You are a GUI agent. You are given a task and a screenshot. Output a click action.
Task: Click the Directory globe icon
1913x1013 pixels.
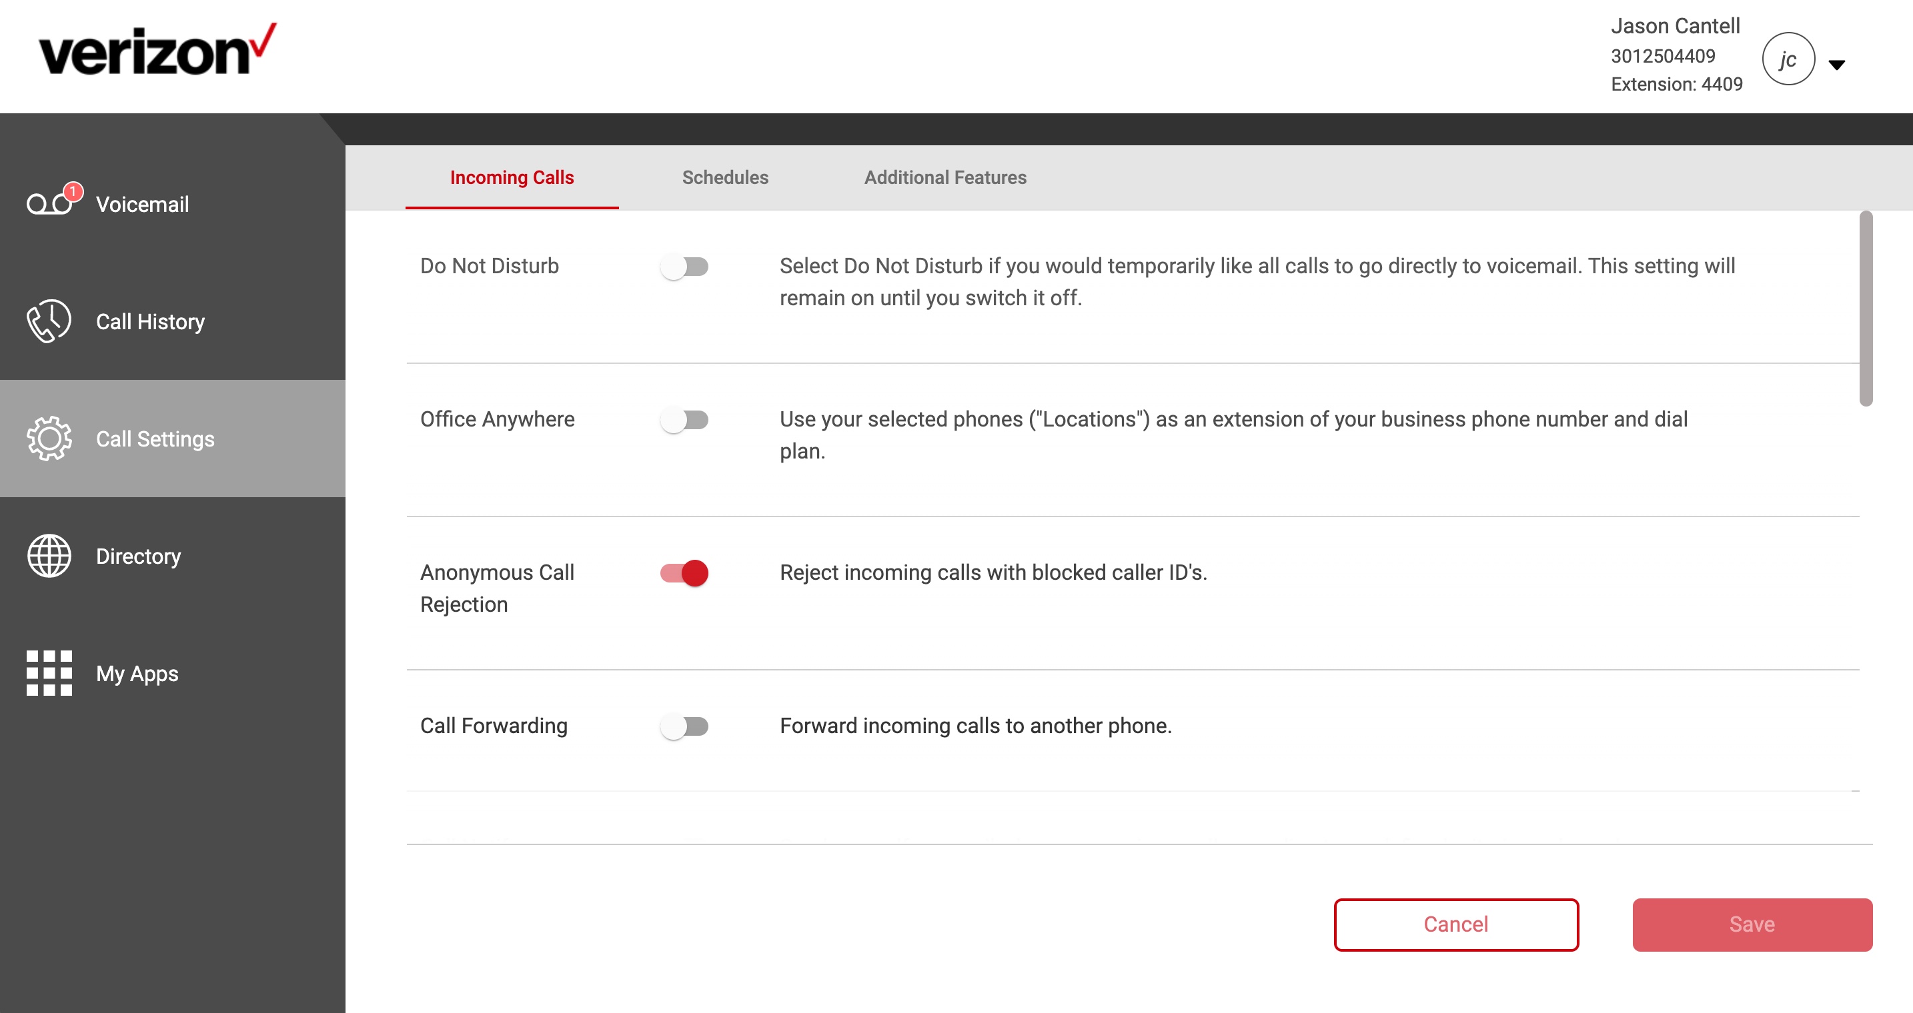tap(47, 556)
